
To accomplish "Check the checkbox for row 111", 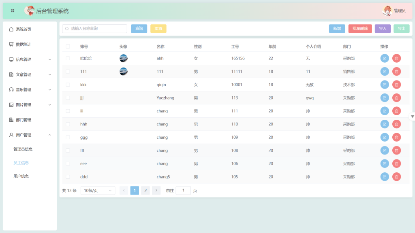I will [x=68, y=72].
